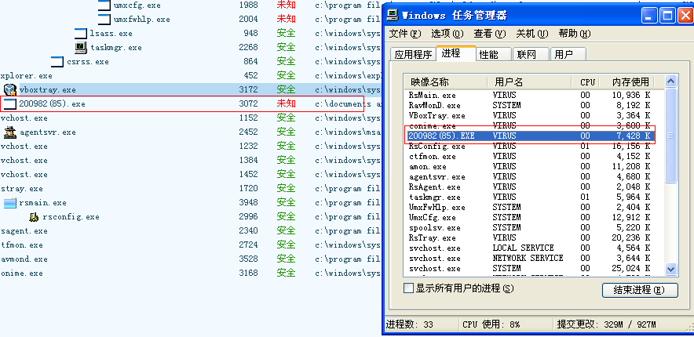Click the vboxtray.exe cube icon
694x337 pixels.
point(10,89)
